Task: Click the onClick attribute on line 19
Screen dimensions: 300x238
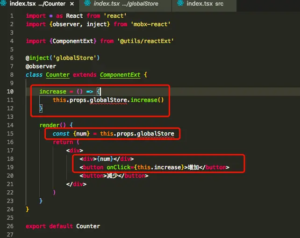Action: 118,167
